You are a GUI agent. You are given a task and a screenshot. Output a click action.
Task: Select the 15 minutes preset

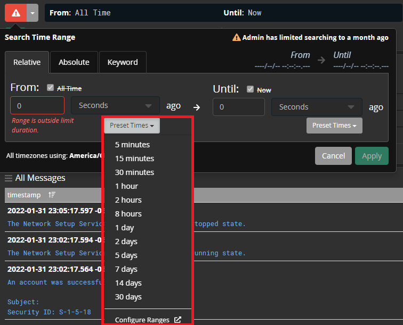pyautogui.click(x=135, y=159)
